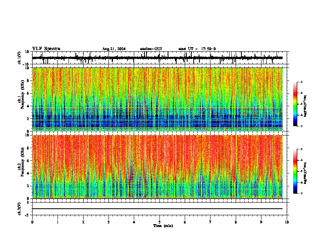This screenshot has height=249, width=323.
Task: Click the "-7" label on ch.2 color bar
Action: pos(301,193)
